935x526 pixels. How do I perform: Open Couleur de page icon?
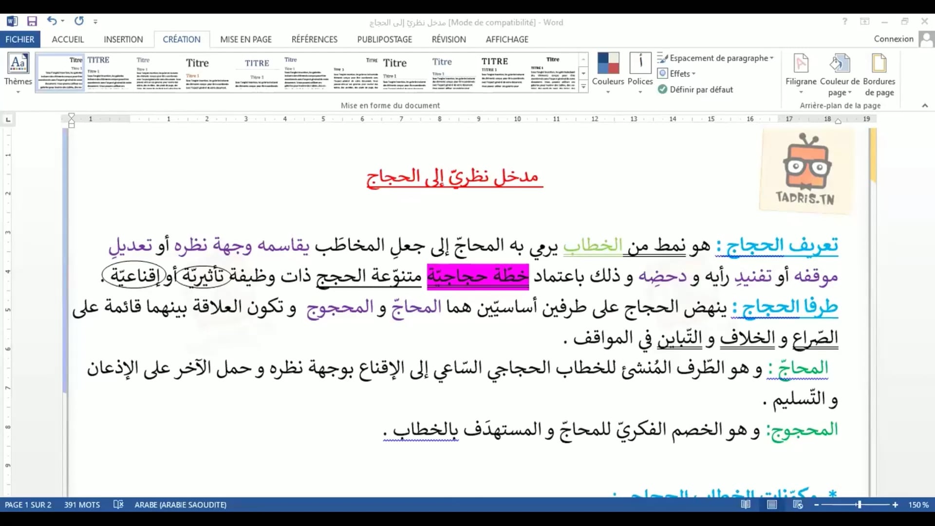[840, 64]
